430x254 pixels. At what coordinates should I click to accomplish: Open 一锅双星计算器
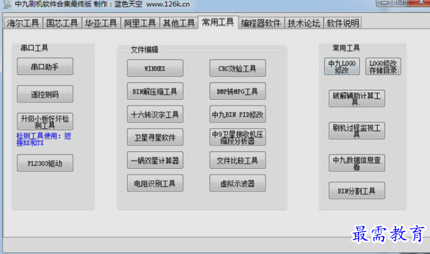[x=155, y=160]
